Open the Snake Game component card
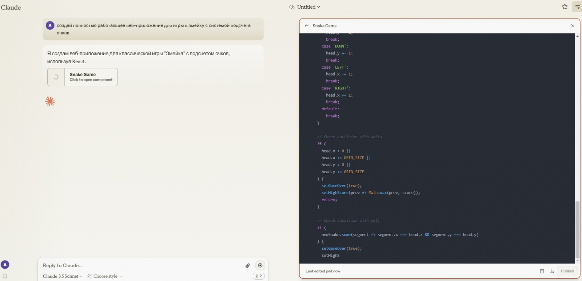Image resolution: width=582 pixels, height=281 pixels. [x=83, y=77]
